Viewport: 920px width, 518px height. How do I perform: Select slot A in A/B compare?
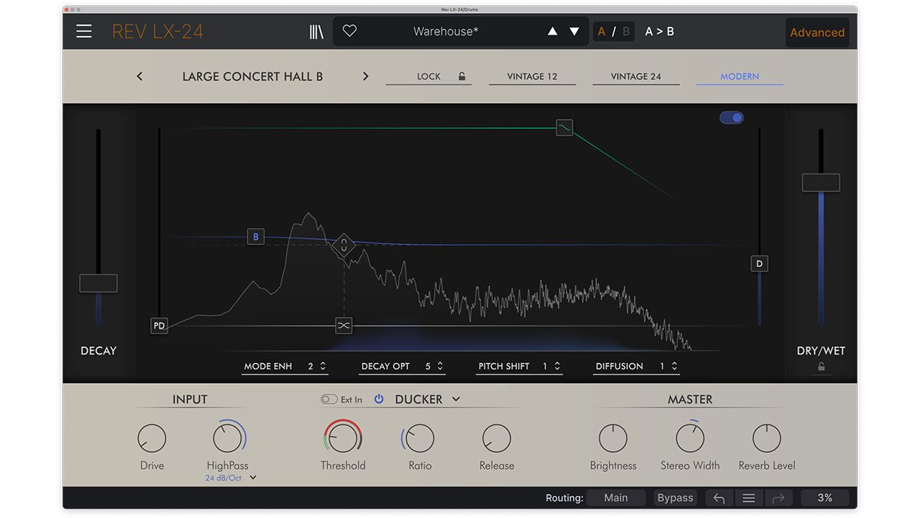coord(602,31)
